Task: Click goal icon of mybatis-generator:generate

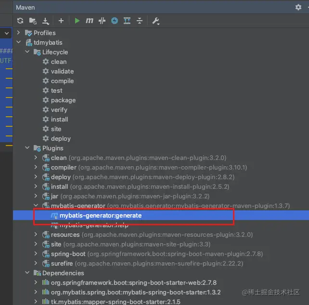Action: [54, 216]
